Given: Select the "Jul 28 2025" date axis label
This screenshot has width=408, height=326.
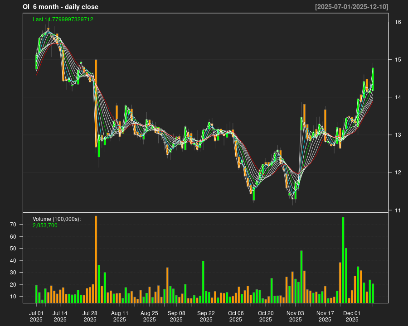Looking at the screenshot, I should (x=90, y=316).
